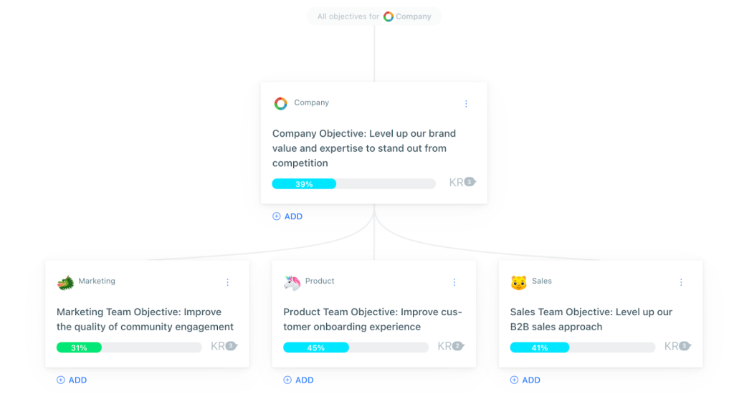Click the Sales team bear avatar
The width and height of the screenshot is (734, 394).
(519, 282)
